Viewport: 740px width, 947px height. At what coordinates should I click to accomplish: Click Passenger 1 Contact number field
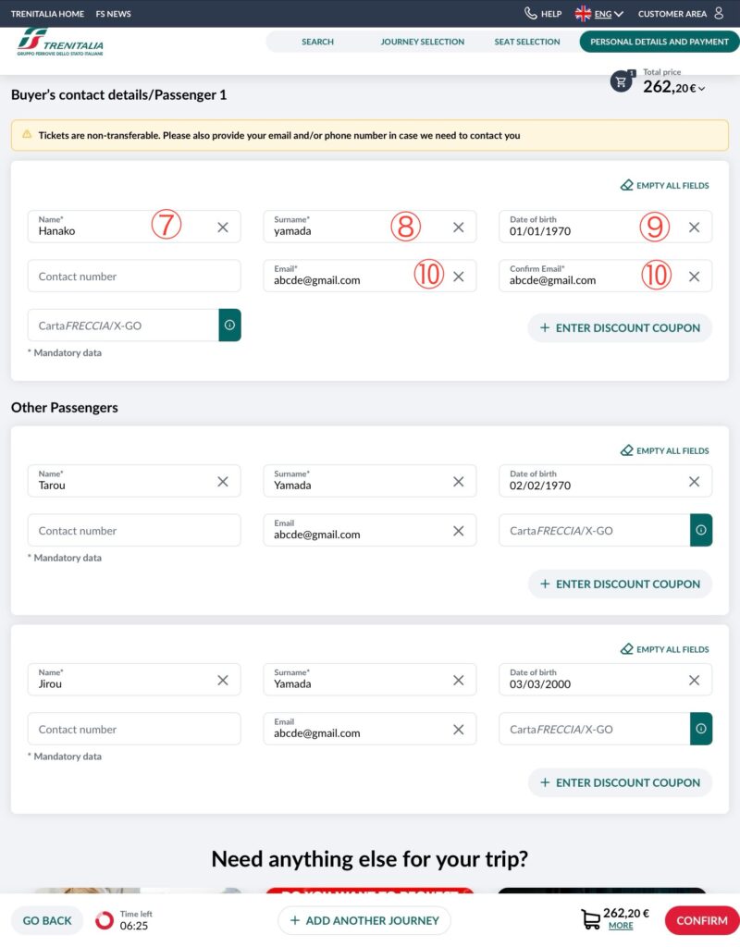point(134,276)
